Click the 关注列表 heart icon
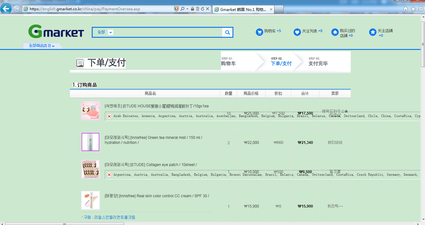 (x=297, y=32)
